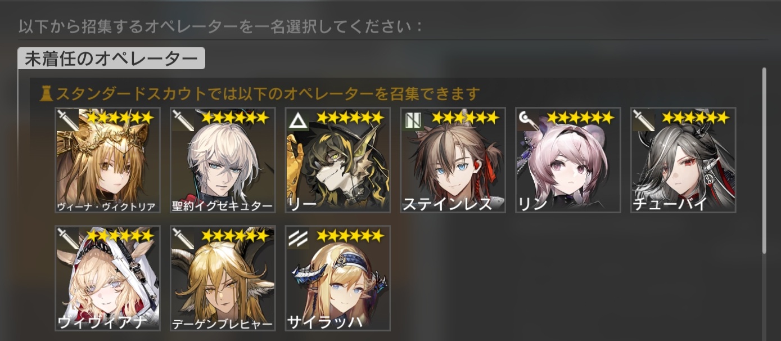The height and width of the screenshot is (341, 781).
Task: Click the Guard sword icon on ヴィーナ・ヴィクトリア
Action: click(67, 120)
